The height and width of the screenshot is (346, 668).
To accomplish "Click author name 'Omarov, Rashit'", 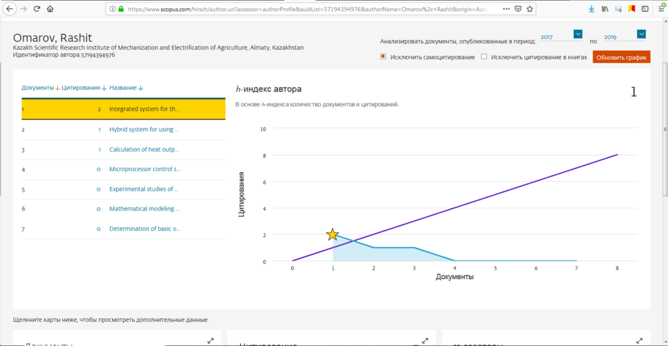I will coord(53,37).
